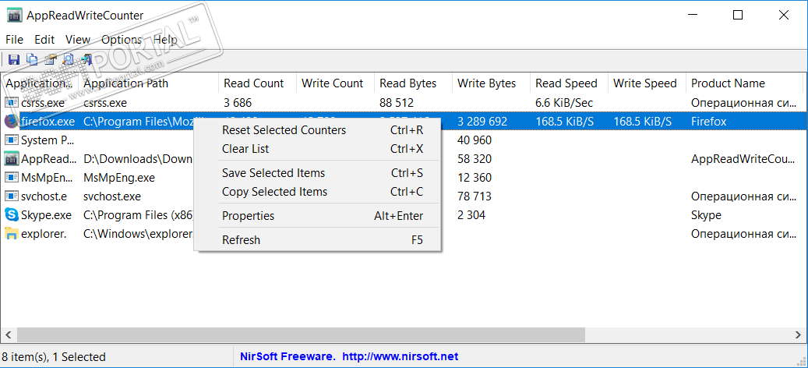Click the Exit toolbar icon

(86, 59)
